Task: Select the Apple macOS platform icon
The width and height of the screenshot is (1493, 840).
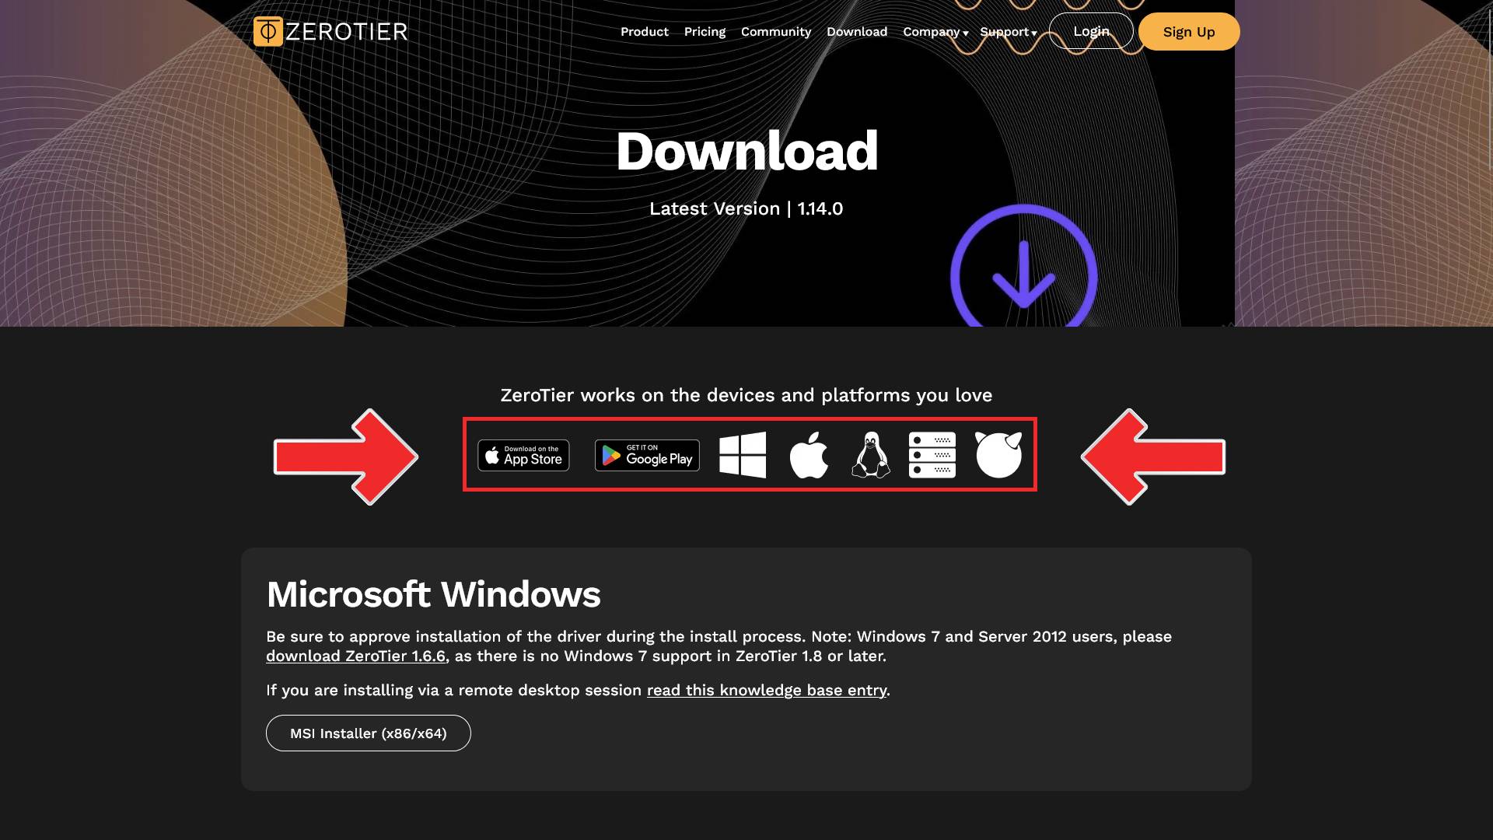Action: click(809, 455)
